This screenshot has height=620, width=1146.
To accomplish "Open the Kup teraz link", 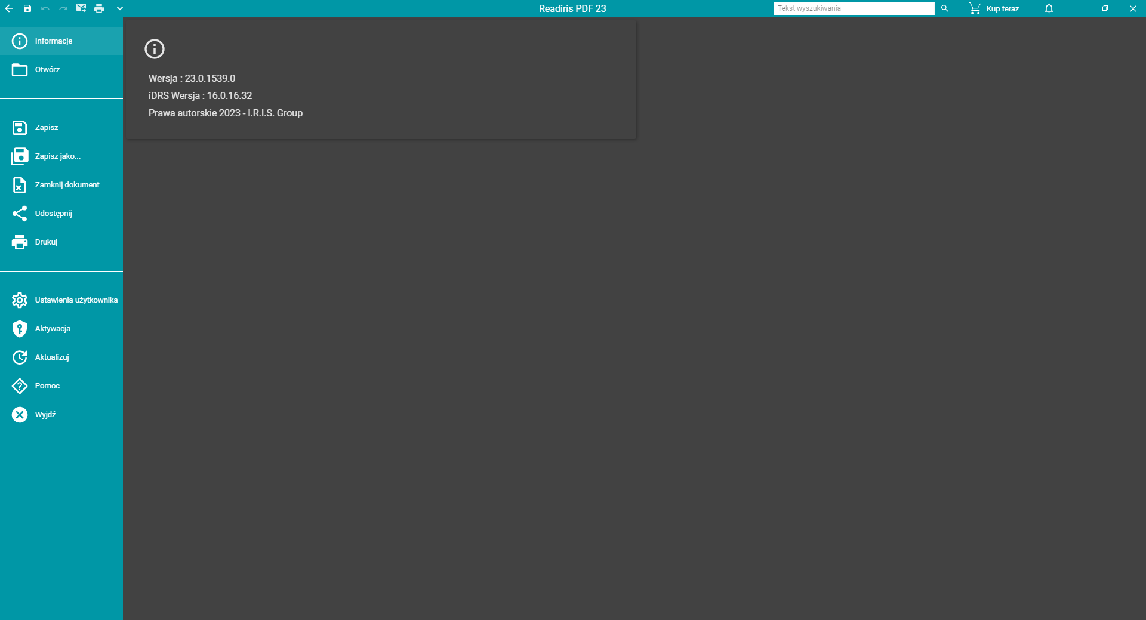I will tap(1003, 9).
